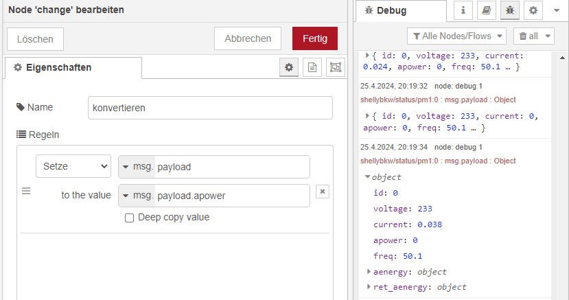The width and height of the screenshot is (569, 300).
Task: Select the Debug sidebar tab
Action: point(401,11)
